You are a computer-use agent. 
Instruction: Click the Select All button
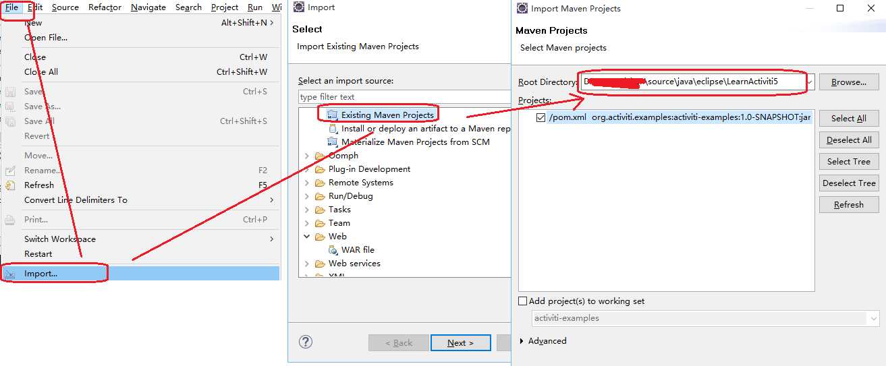(x=848, y=118)
